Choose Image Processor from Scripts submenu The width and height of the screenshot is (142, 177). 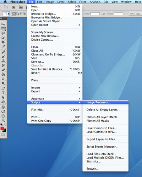click(x=105, y=102)
